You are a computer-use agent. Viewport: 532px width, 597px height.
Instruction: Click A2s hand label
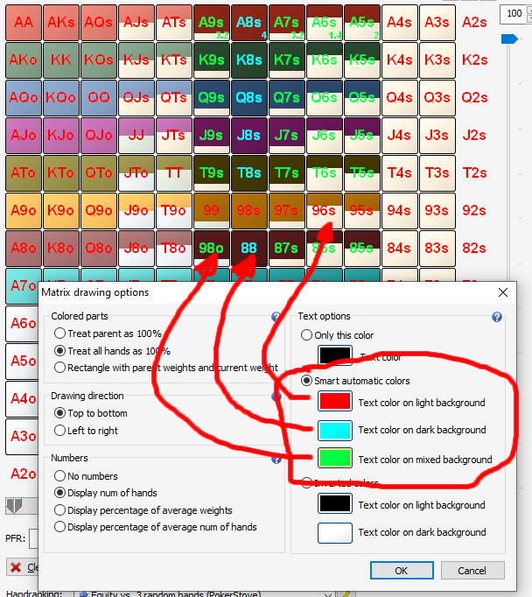click(x=474, y=23)
